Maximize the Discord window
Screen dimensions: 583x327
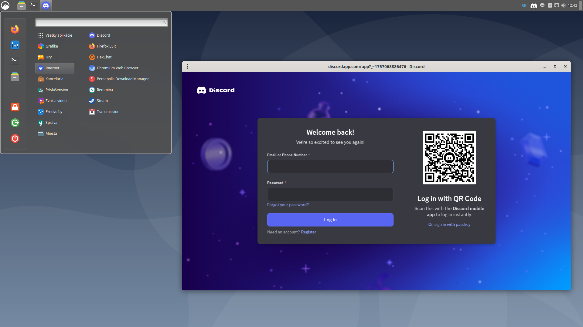[x=555, y=67]
